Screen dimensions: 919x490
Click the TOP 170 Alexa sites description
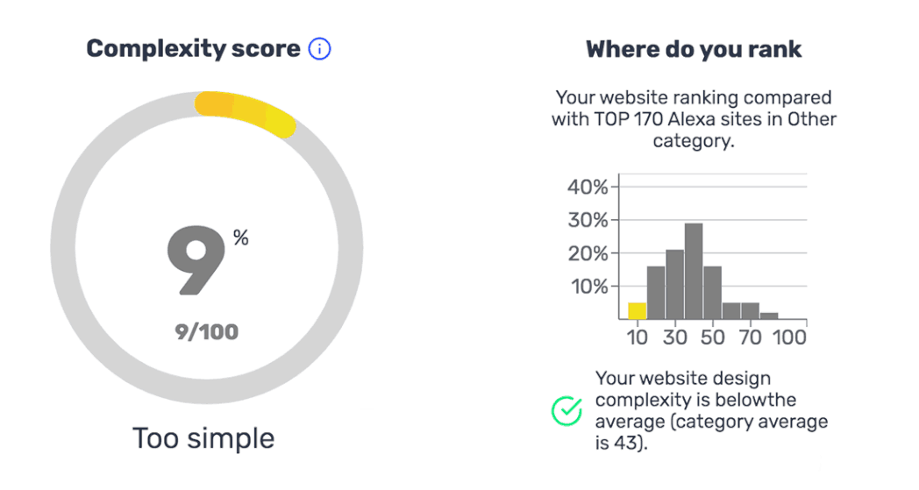click(x=694, y=119)
